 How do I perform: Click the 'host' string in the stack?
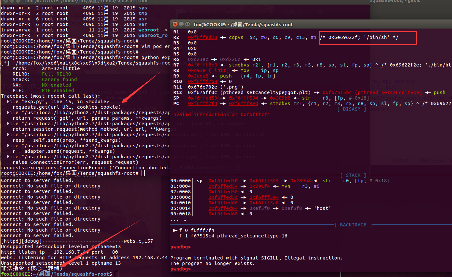(x=322, y=208)
